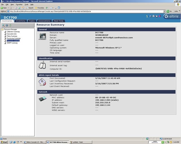Switch to the Associations tab
The image size is (181, 144).
[44, 21]
